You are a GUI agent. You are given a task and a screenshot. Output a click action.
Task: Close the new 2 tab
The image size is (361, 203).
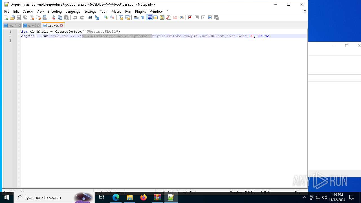39,26
